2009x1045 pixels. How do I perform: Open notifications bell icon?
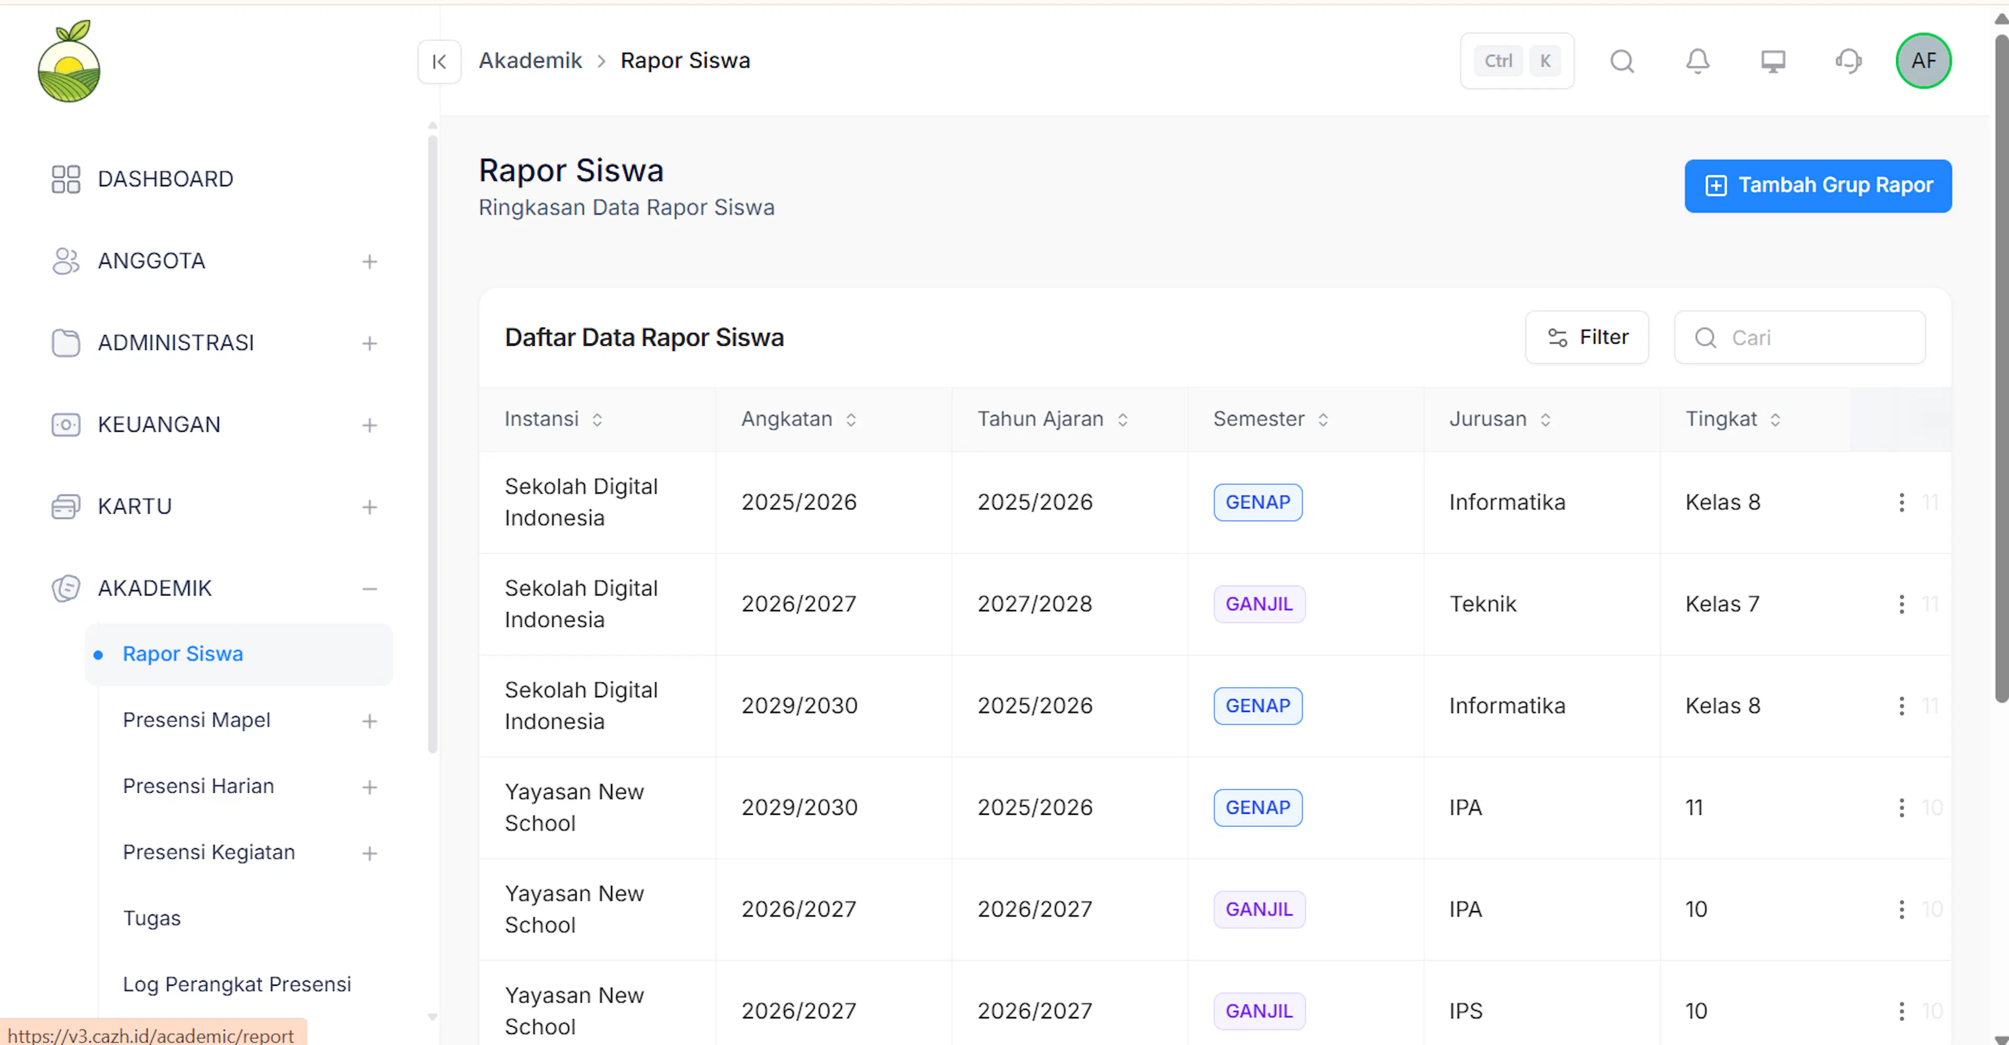1698,61
